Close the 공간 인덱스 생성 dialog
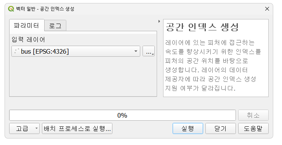The image size is (282, 145). click(267, 9)
